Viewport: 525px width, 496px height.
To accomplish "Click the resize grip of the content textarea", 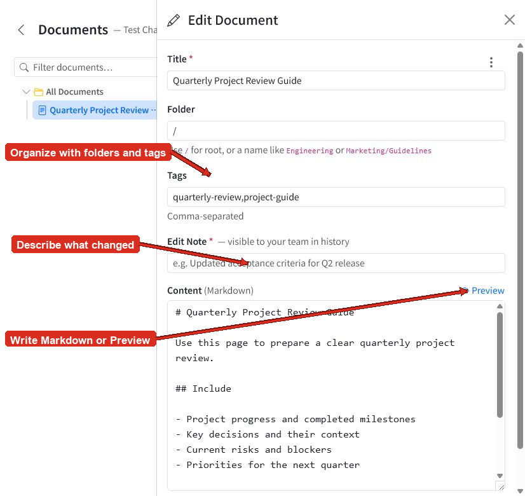I will point(501,487).
